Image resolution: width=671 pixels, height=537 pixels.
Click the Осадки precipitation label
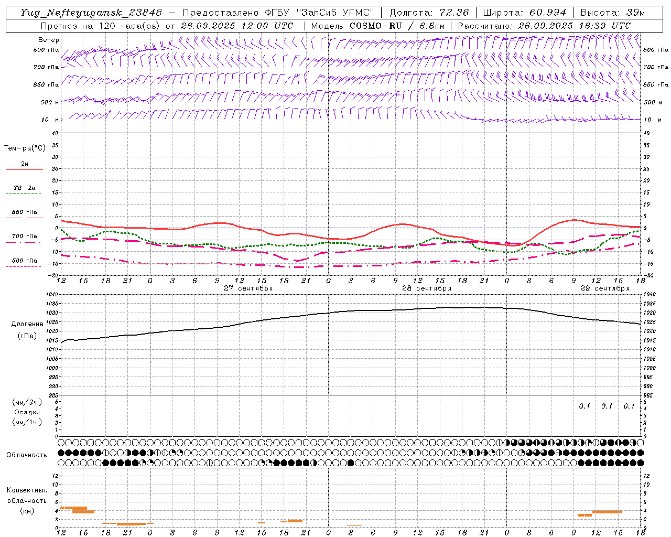[x=27, y=412]
